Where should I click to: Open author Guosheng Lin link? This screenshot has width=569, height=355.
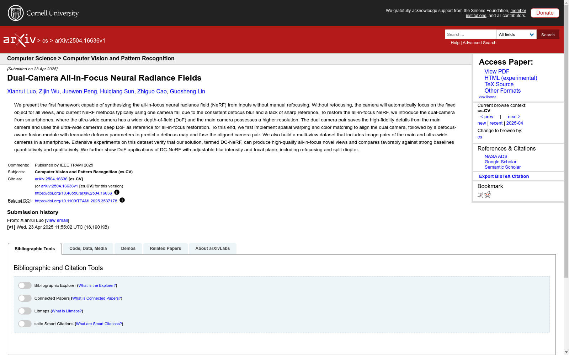(x=187, y=92)
